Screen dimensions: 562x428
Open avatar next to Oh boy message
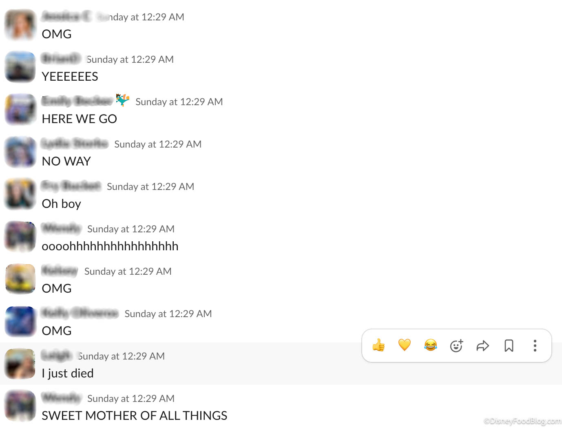[x=20, y=194]
